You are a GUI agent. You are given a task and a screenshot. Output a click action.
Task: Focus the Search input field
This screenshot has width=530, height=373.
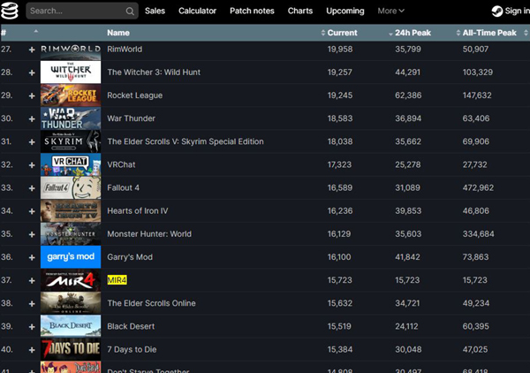(x=75, y=11)
